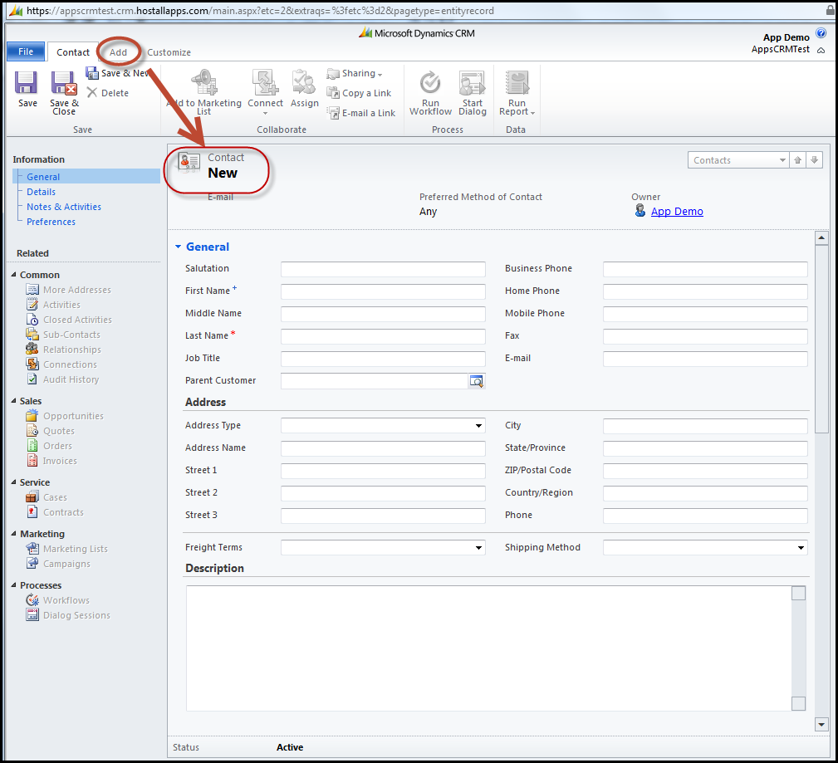Collapse the General form section
The image size is (838, 763).
tap(179, 247)
